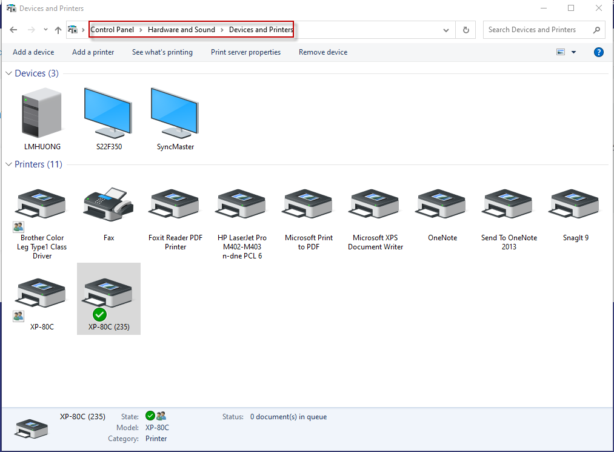614x452 pixels.
Task: Expand the chevron before Control Panel
Action: click(x=83, y=30)
